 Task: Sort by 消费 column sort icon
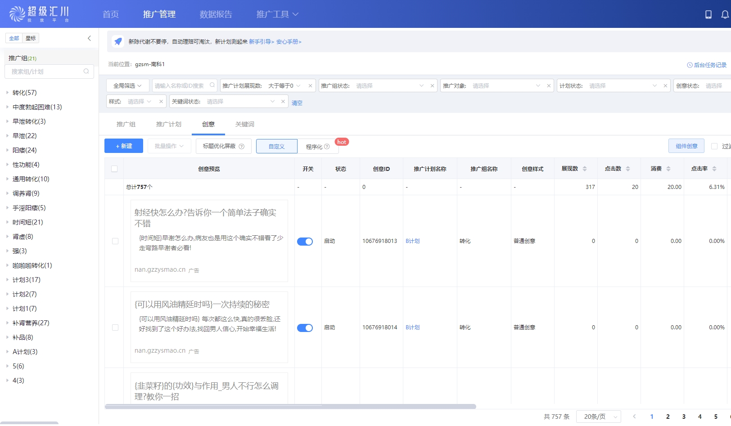pos(668,169)
